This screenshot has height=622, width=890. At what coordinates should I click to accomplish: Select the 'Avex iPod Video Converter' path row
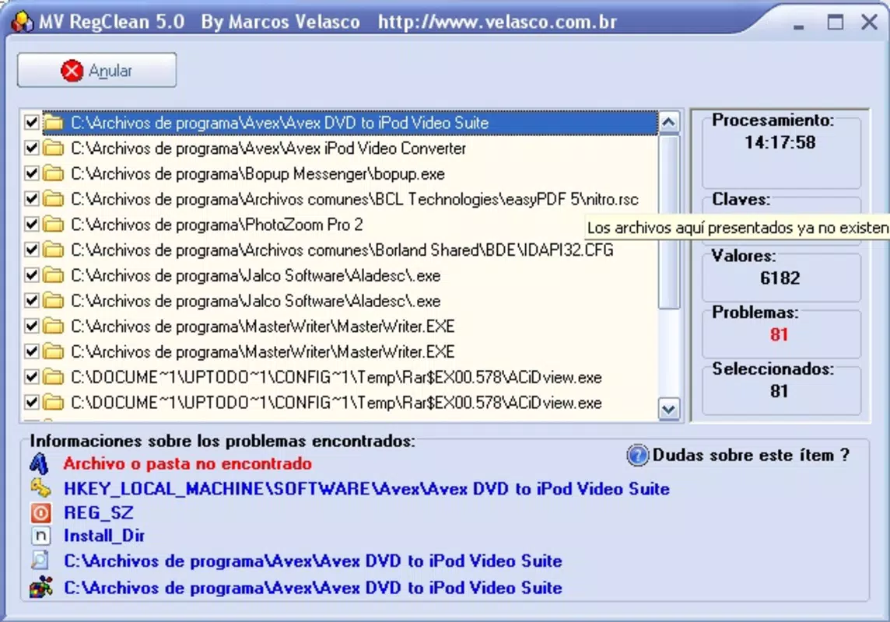coord(268,149)
